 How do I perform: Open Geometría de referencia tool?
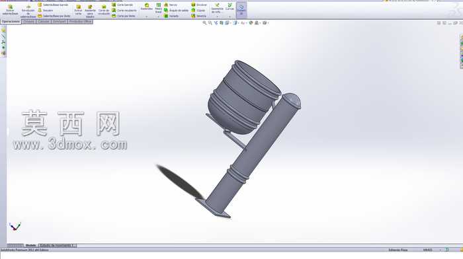[218, 8]
